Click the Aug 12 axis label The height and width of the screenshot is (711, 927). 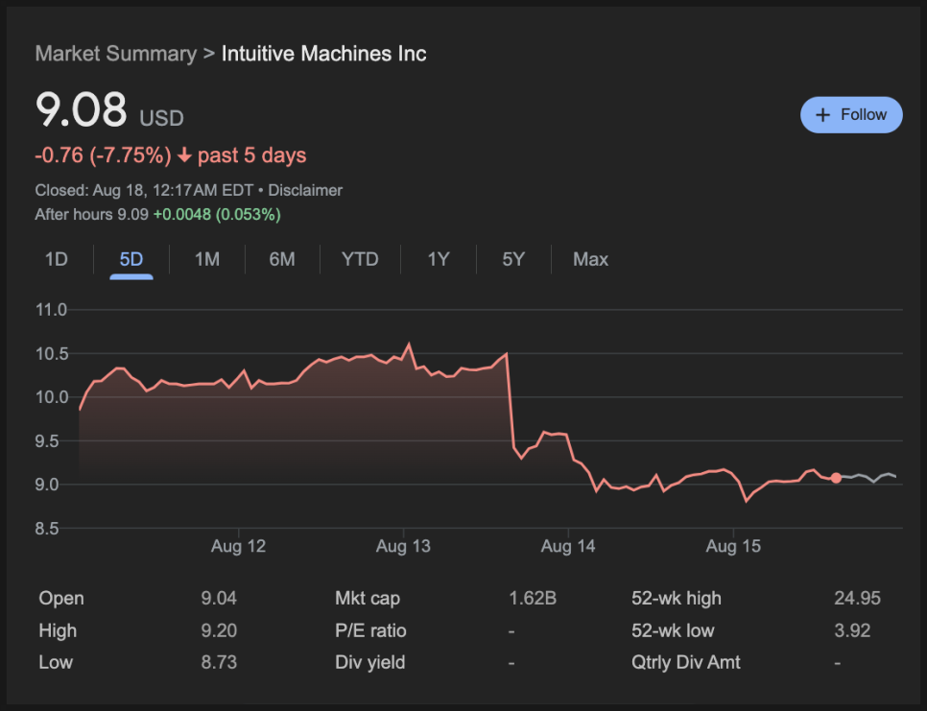point(238,546)
